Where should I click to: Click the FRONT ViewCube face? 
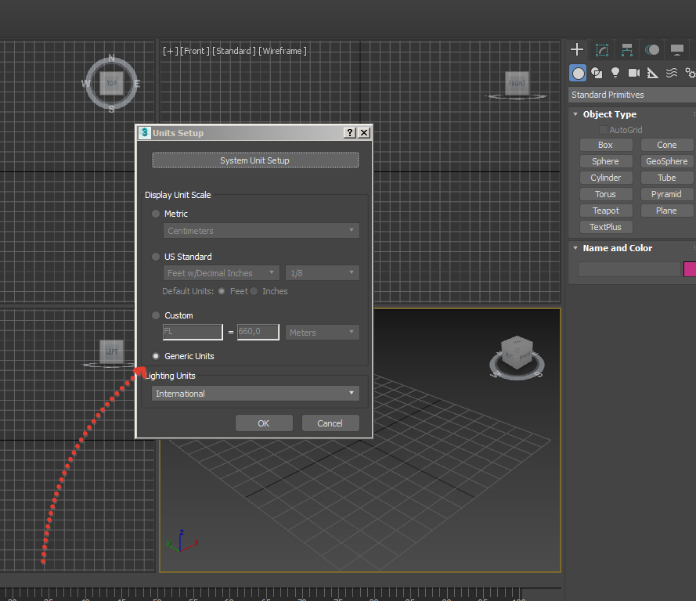(x=517, y=83)
